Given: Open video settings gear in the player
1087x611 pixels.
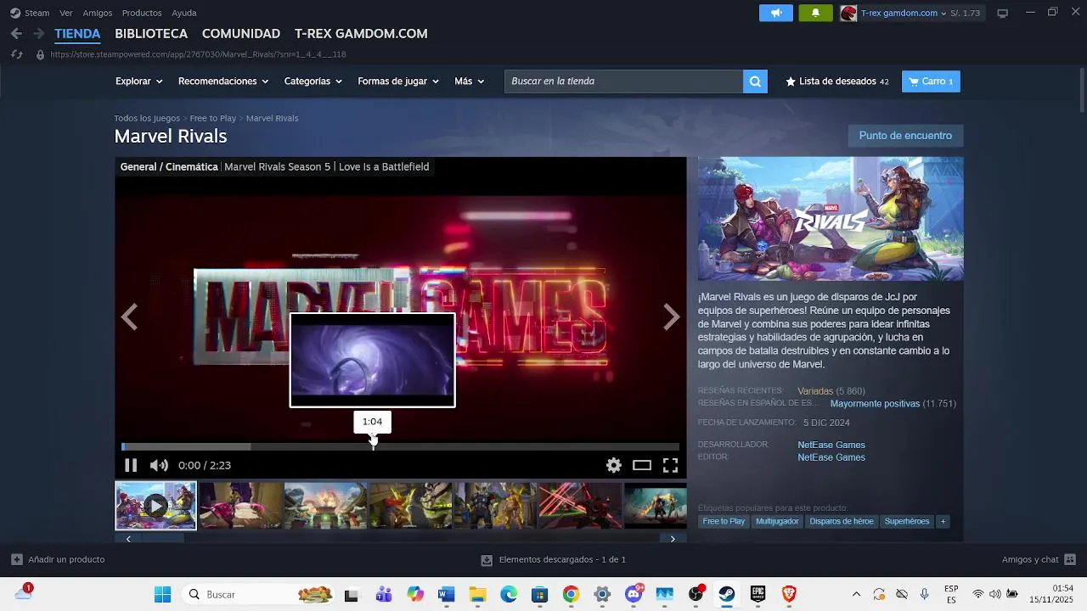Looking at the screenshot, I should tap(614, 465).
